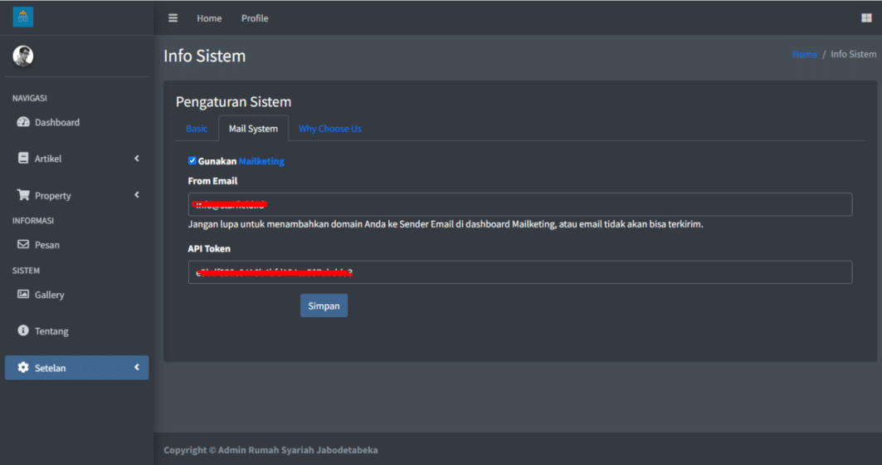
Task: Click the Gallery image icon
Action: coord(23,295)
